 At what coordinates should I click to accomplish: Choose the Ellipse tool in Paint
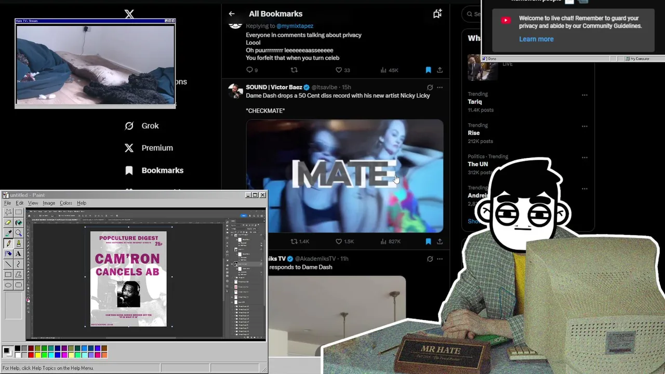click(8, 285)
